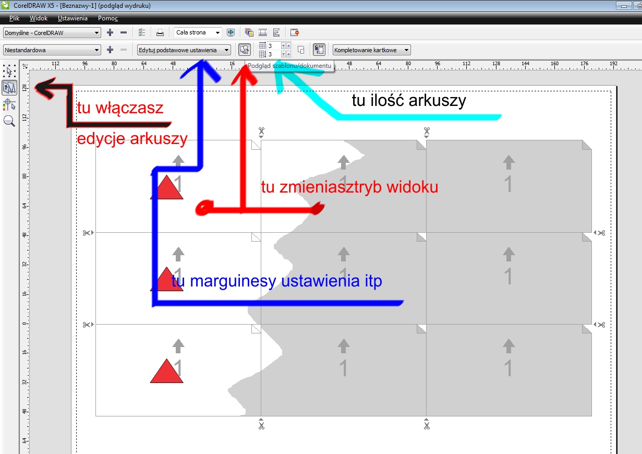Open the print options checklist icon
Viewport: 642px width, 454px height.
[142, 32]
